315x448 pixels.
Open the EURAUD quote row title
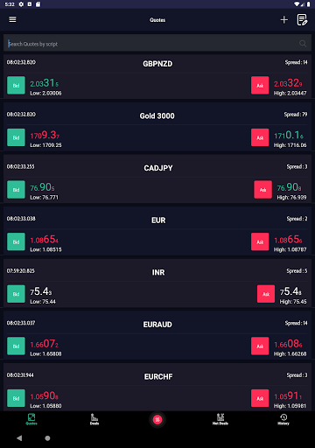click(157, 325)
